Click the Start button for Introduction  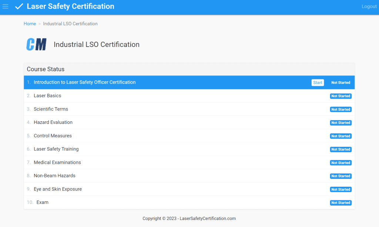tap(318, 82)
